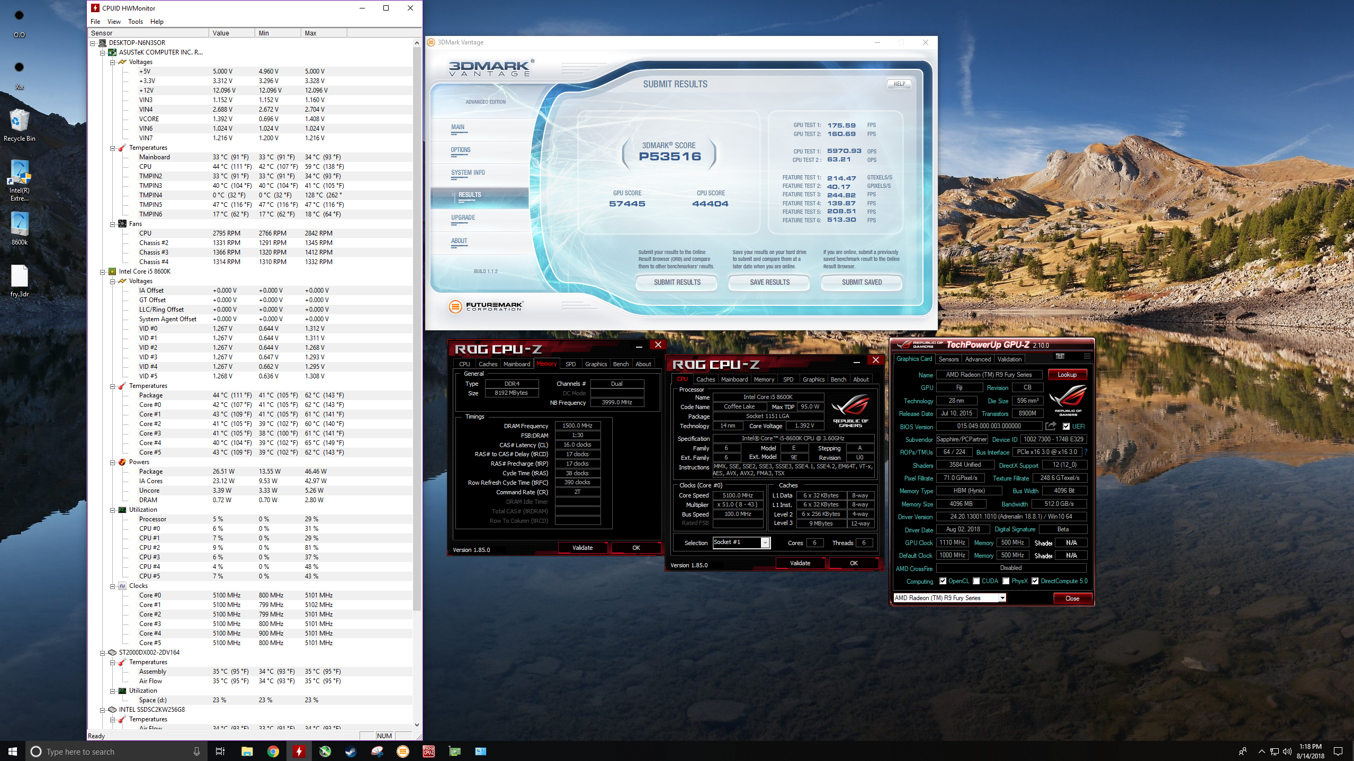Click the network icon in the system tray
Screen dimensions: 1354x761
pos(1275,751)
